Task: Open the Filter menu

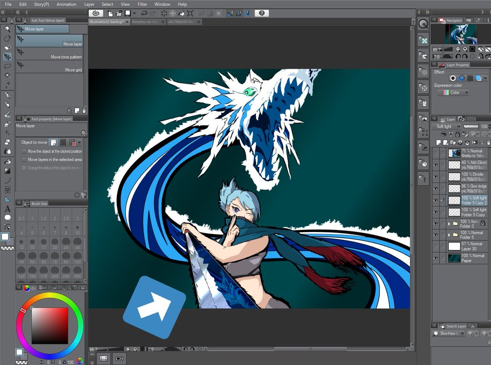Action: (142, 4)
